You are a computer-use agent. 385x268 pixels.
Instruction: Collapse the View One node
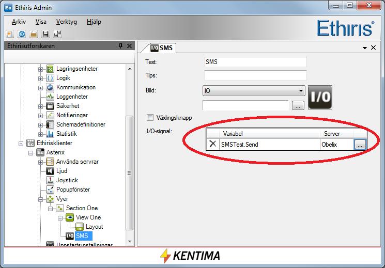pyautogui.click(x=60, y=218)
